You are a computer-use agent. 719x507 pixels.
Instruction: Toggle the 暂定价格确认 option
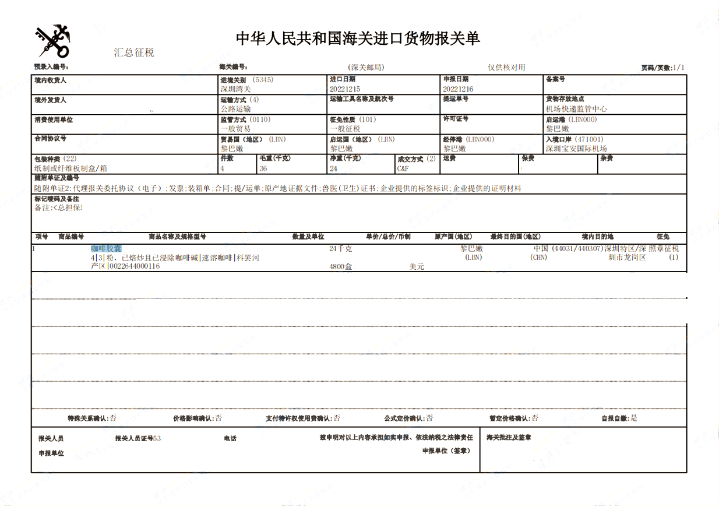(534, 418)
